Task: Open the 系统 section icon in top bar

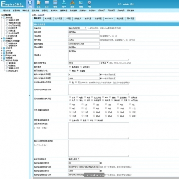Action: coord(30,3)
